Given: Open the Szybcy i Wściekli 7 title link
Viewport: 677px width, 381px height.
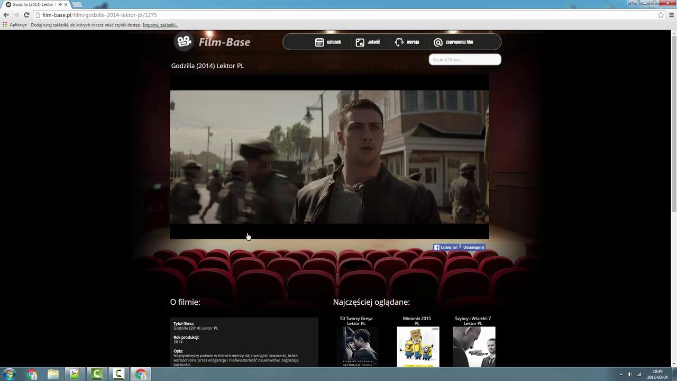Looking at the screenshot, I should pos(473,321).
